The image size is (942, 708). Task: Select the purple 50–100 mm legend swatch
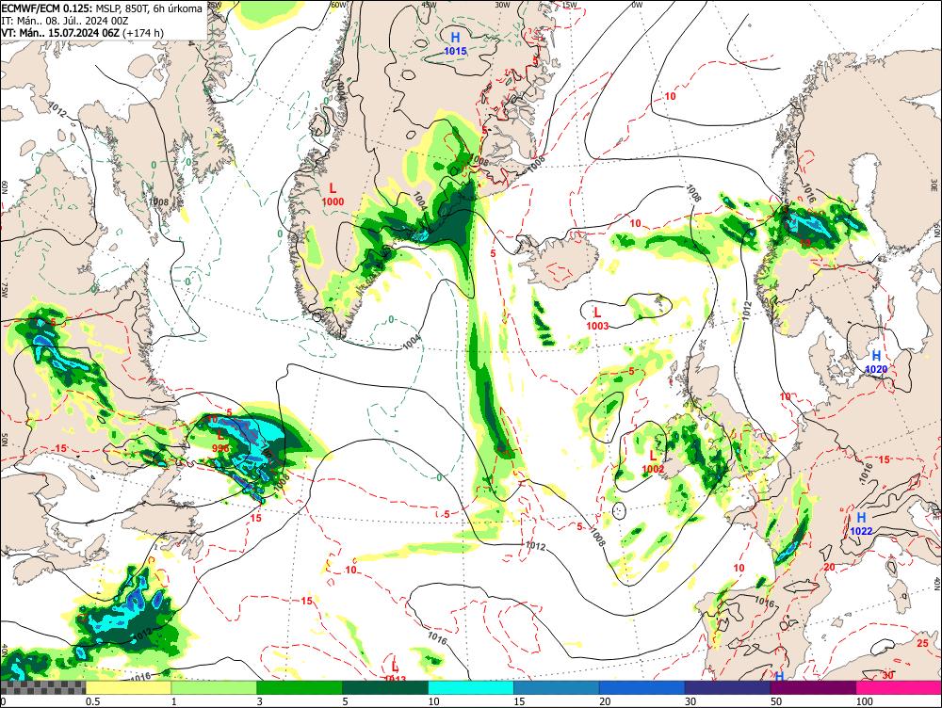(x=814, y=687)
